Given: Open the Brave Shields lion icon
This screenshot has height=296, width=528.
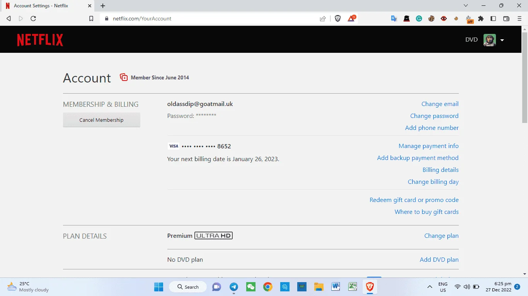Looking at the screenshot, I should [338, 18].
